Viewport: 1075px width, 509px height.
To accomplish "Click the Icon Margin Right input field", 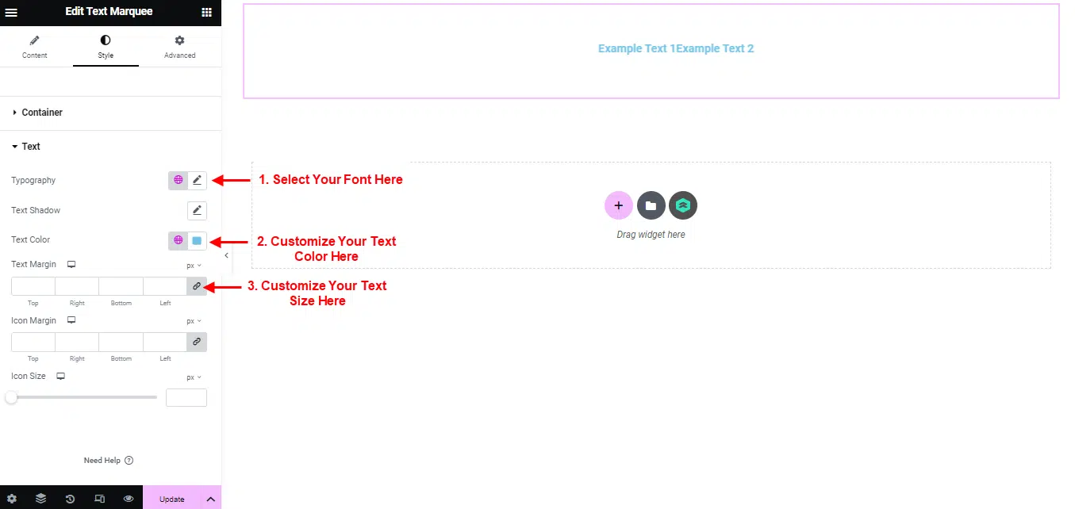I will [77, 342].
